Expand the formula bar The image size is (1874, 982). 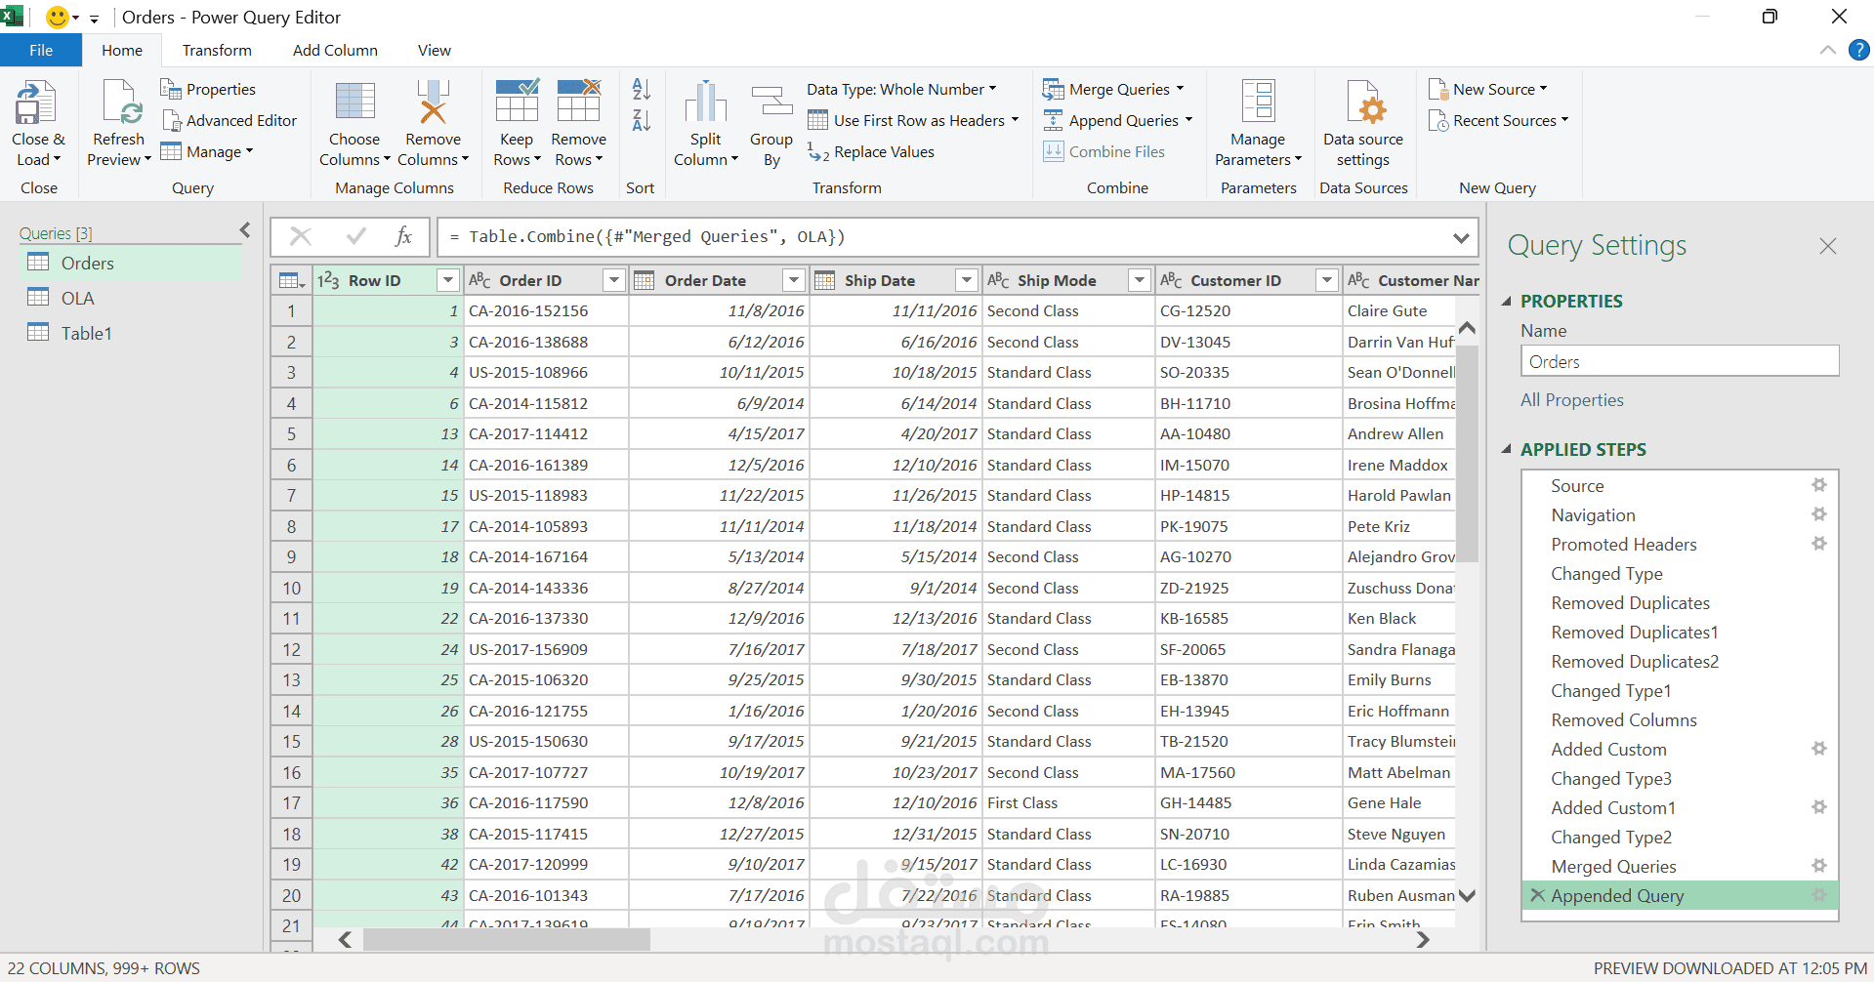click(x=1461, y=237)
